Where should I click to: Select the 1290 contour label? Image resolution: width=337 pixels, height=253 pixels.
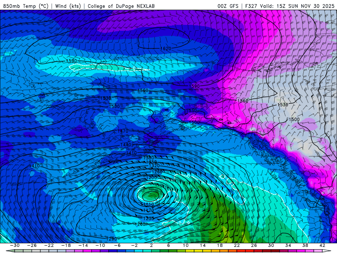111,239
